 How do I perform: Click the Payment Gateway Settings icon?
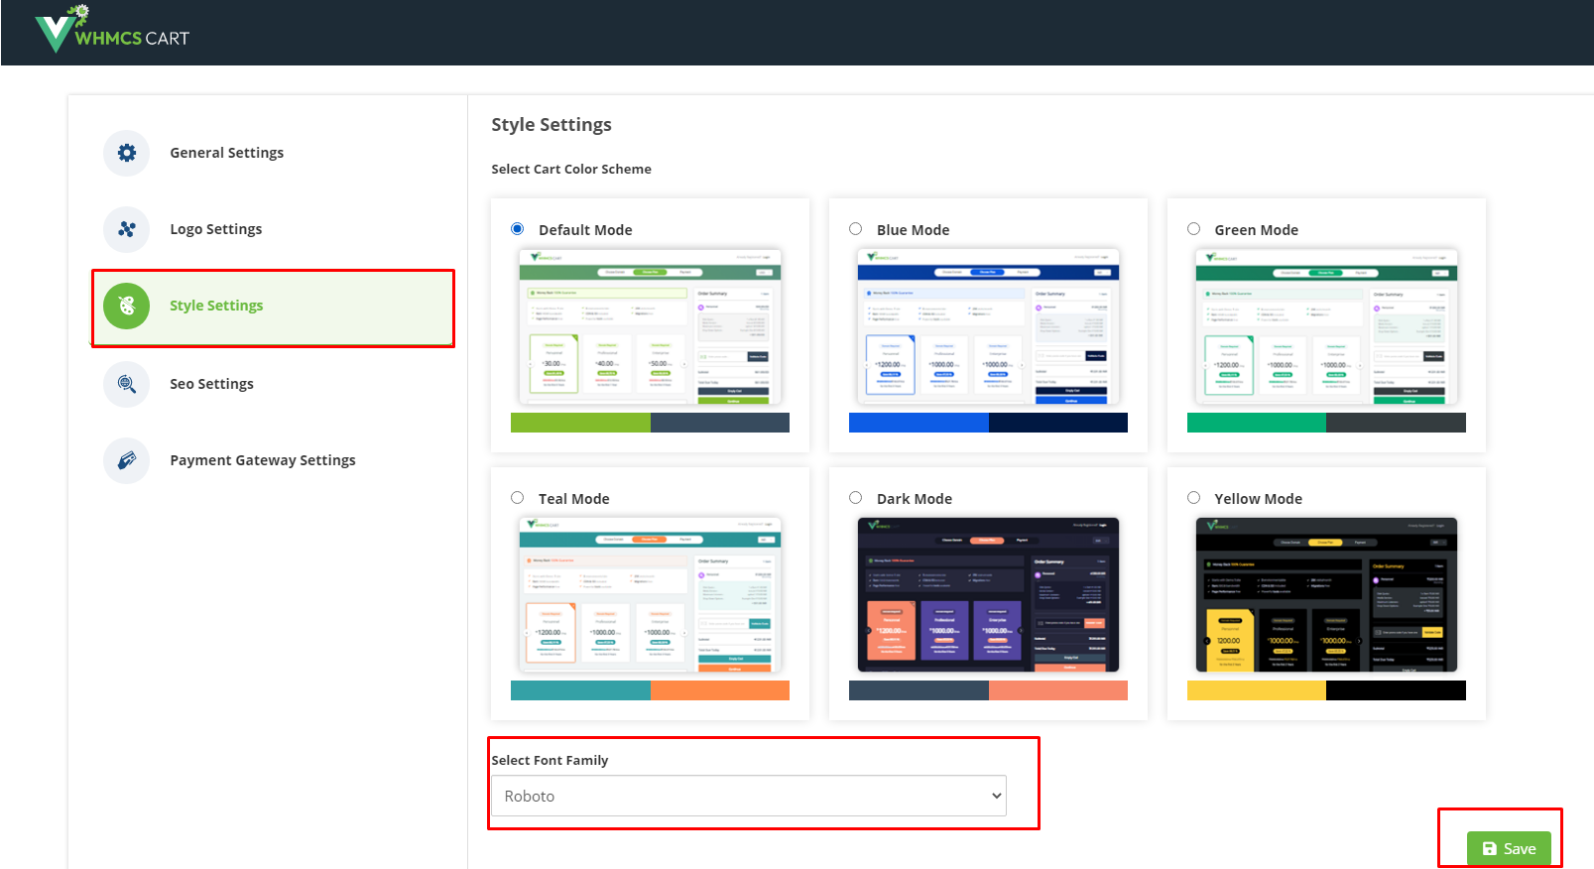coord(127,460)
